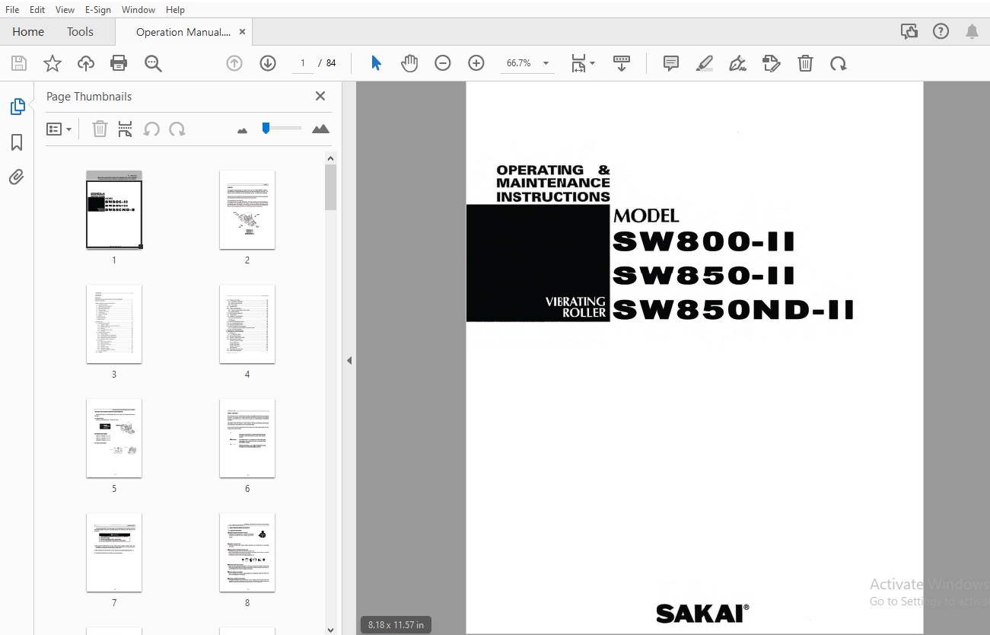
Task: Open Page Thumbnails sidebar icon
Action: pos(17,107)
